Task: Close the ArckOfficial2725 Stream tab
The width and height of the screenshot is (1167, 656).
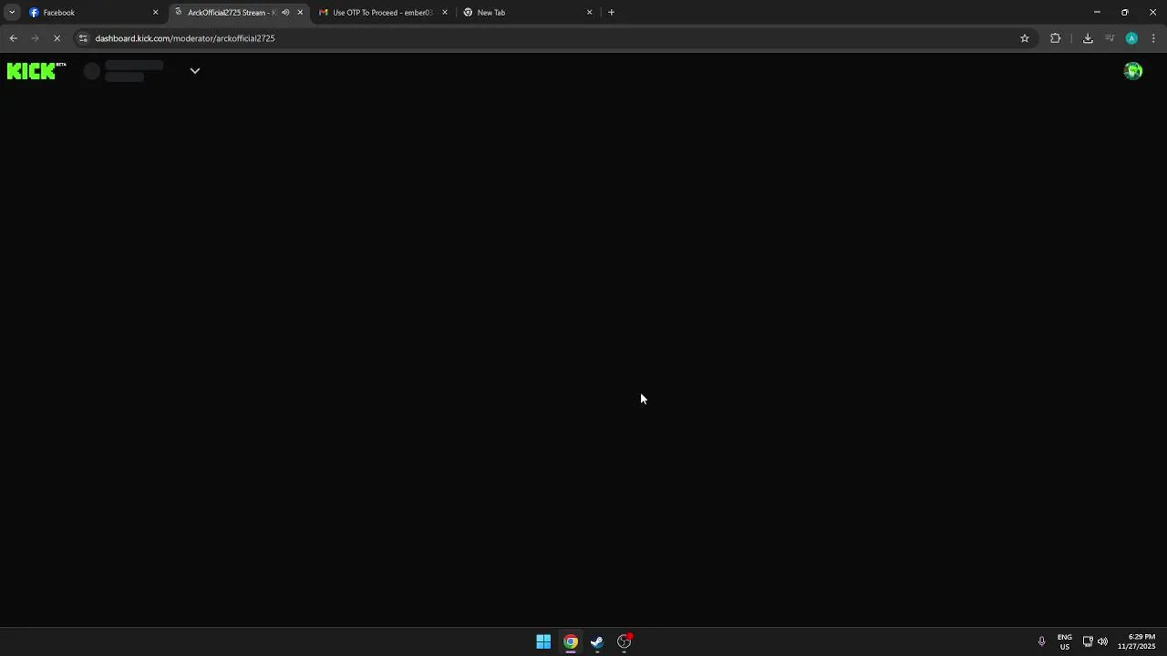Action: [x=300, y=13]
